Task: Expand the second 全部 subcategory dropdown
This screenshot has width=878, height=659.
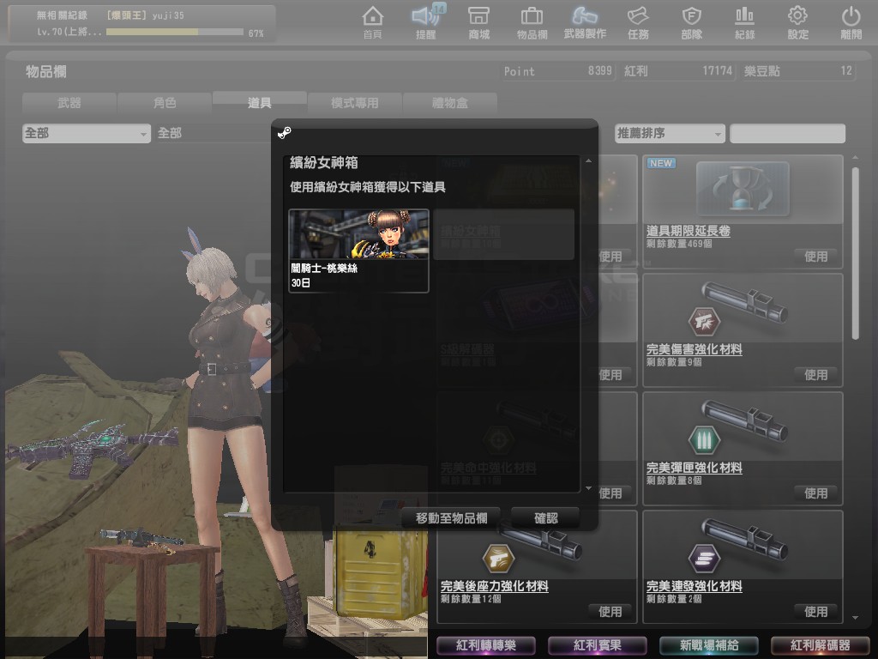Action: [x=213, y=133]
